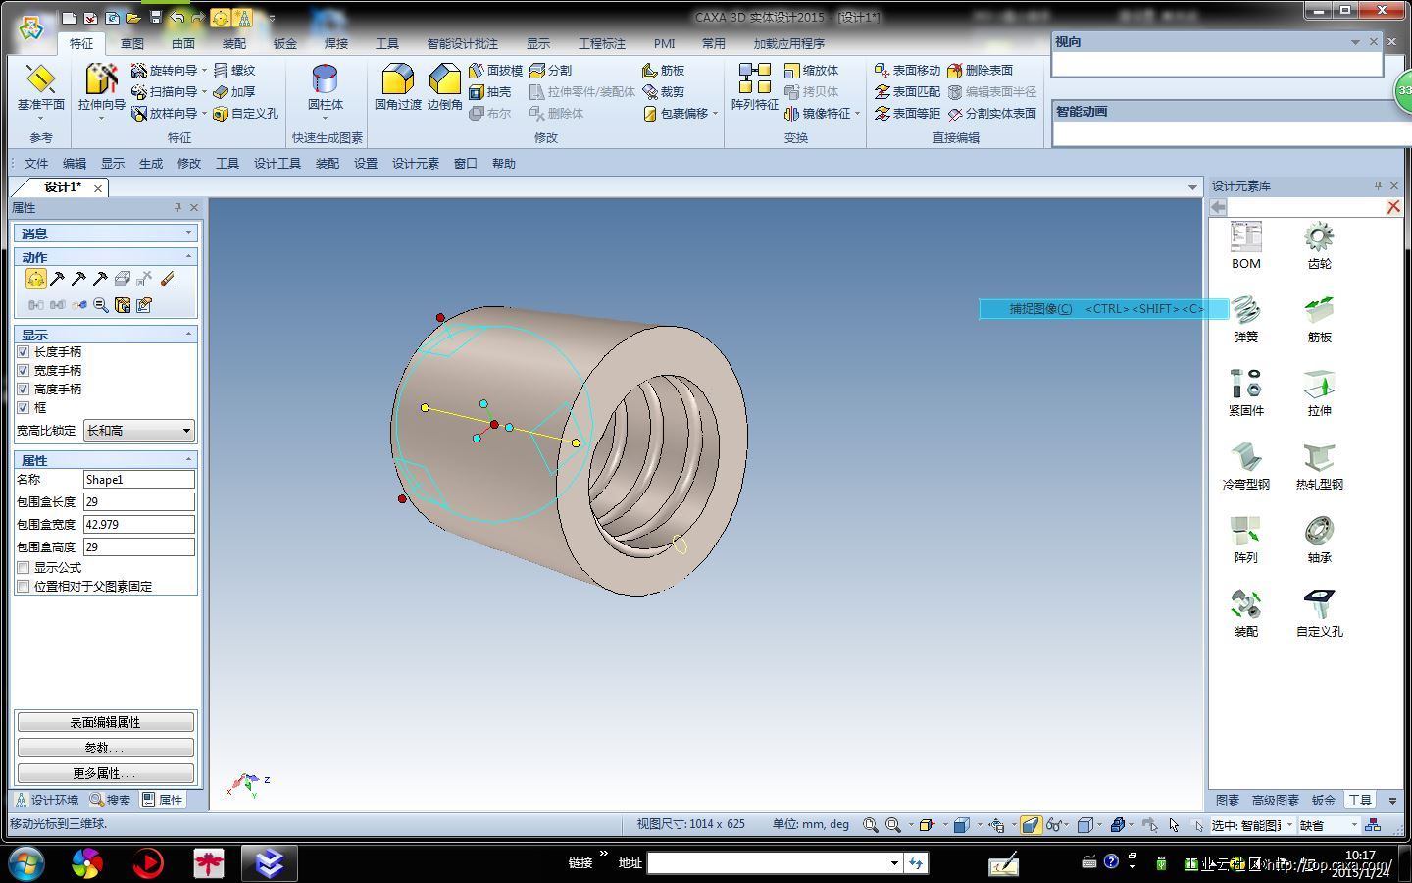Select the 缩放体 scale body tool
The height and width of the screenshot is (883, 1412).
click(x=811, y=71)
